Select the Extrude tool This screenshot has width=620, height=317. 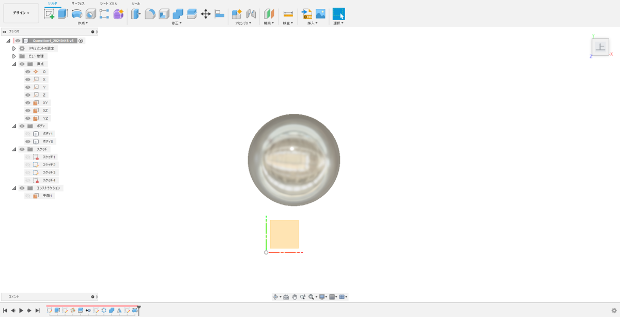(x=63, y=14)
